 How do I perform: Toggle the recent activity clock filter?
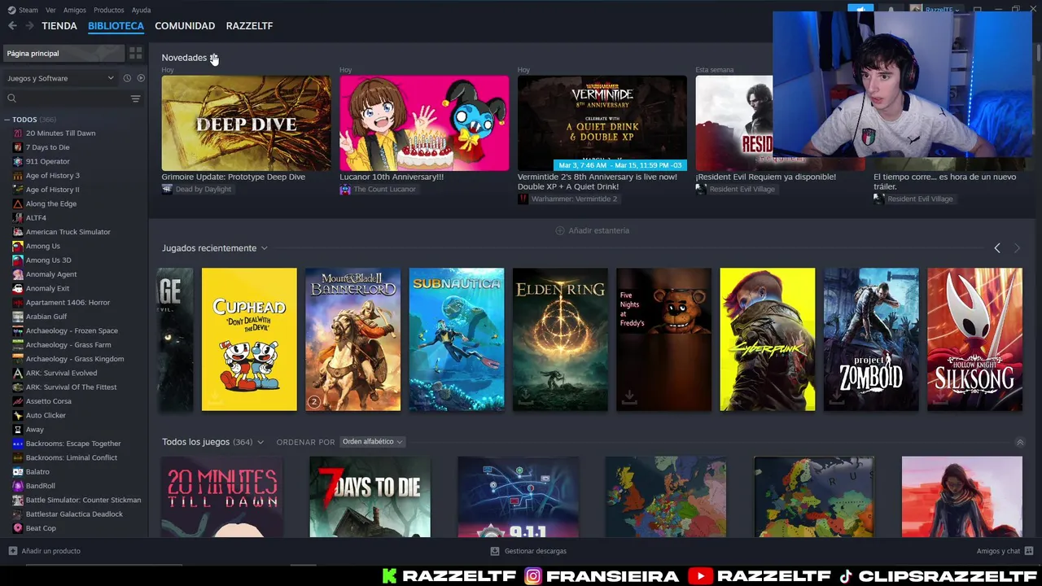pyautogui.click(x=127, y=78)
